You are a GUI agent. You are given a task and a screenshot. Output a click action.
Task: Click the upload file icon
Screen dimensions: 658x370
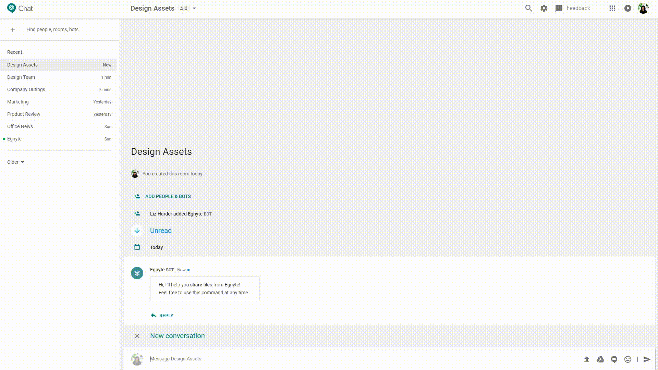(x=586, y=359)
